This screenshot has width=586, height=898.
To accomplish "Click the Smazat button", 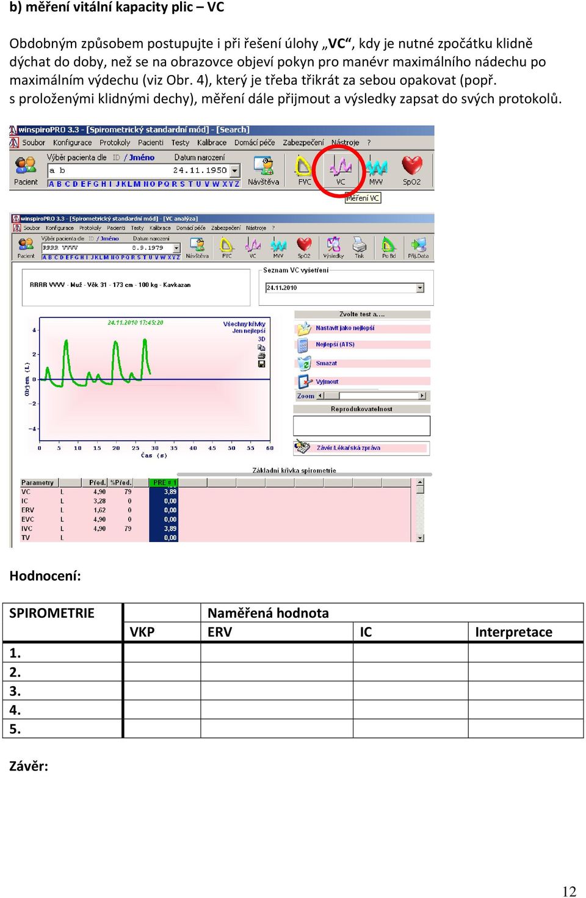I will pos(327,363).
